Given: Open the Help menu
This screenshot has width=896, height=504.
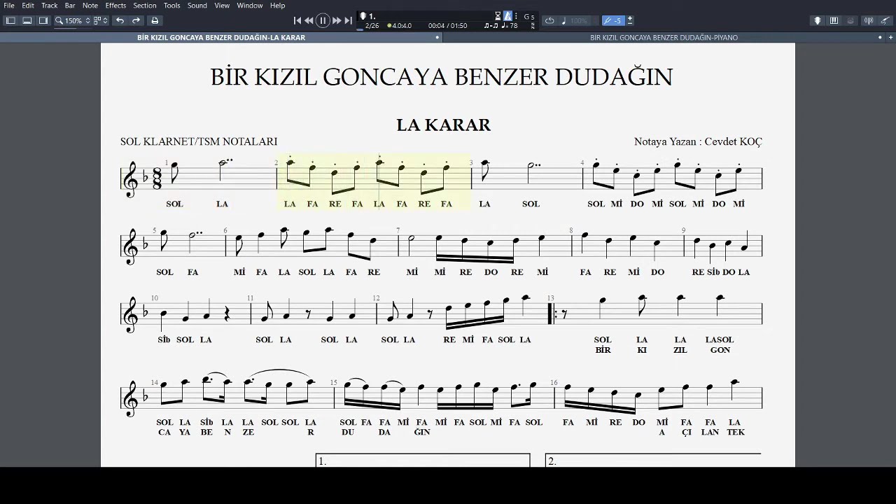Looking at the screenshot, I should [x=277, y=6].
